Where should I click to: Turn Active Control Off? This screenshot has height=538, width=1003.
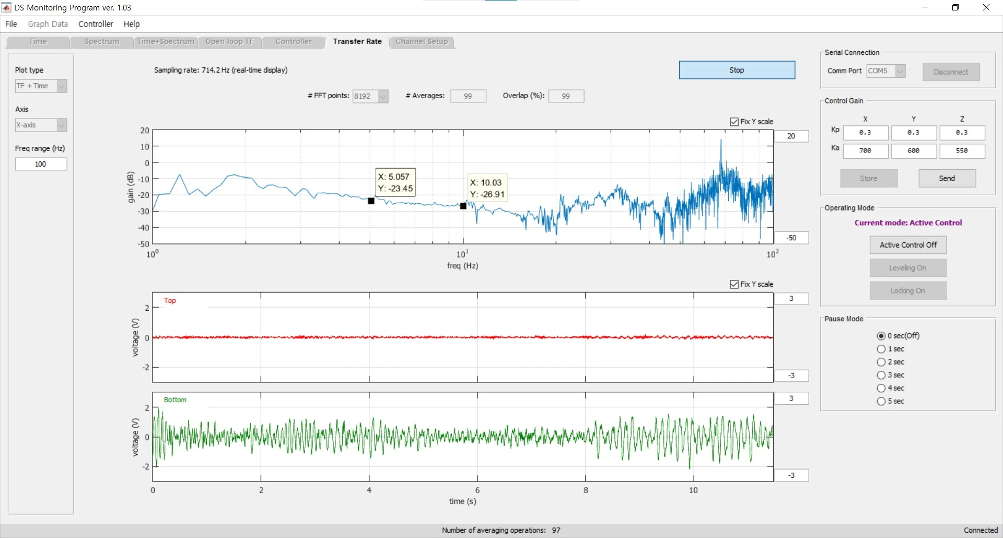[908, 245]
